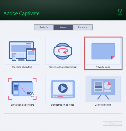Click the Adobe Captivate title text

(21, 13)
